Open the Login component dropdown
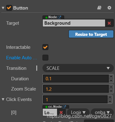Screen dimensions: 115x122 [78, 112]
